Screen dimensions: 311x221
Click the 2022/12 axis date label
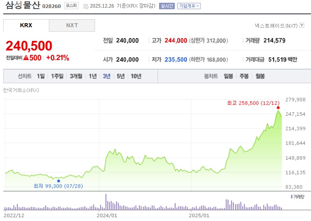14,215
